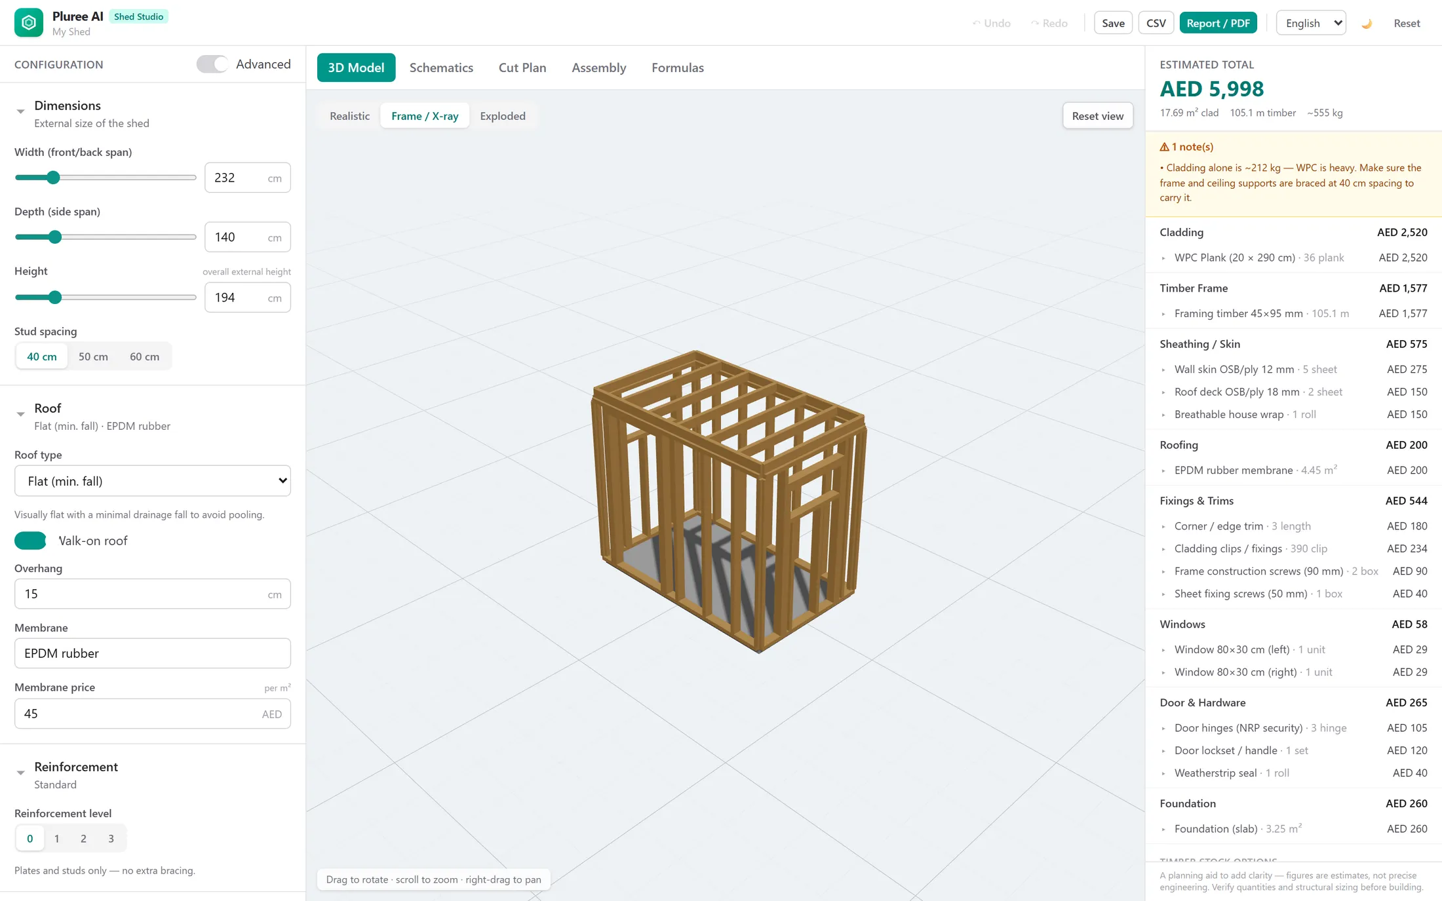This screenshot has height=901, width=1442.
Task: Open the Cut Plan tab
Action: click(522, 67)
